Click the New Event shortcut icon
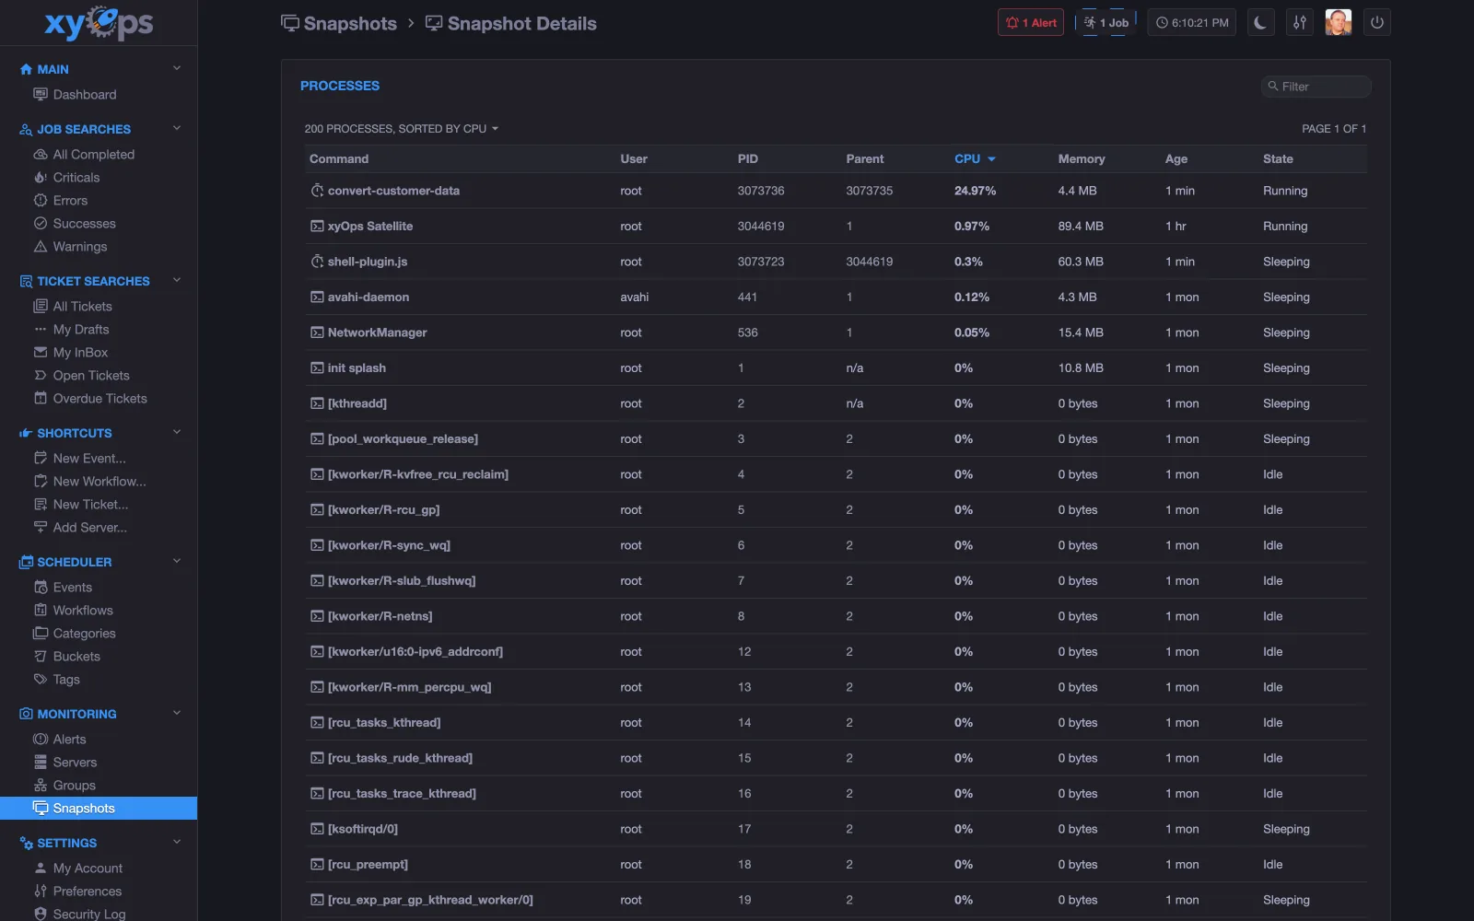This screenshot has height=921, width=1474. (x=41, y=458)
